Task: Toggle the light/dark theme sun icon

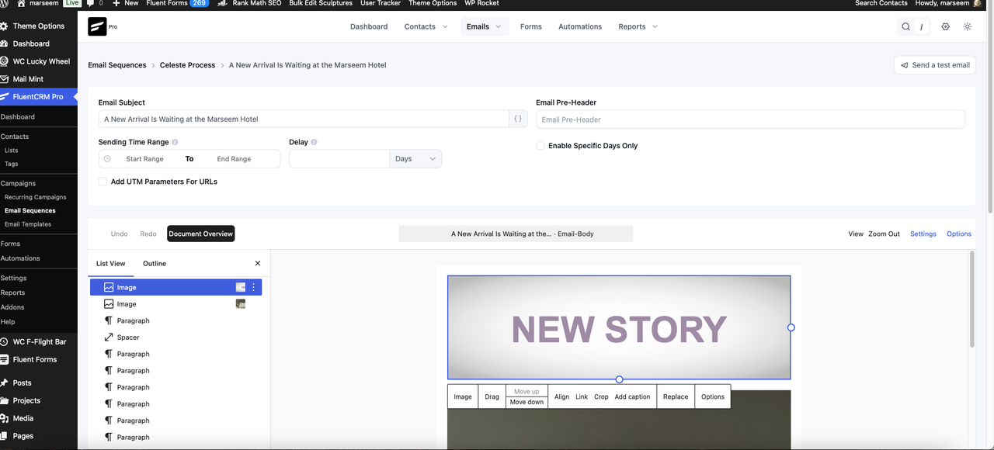Action: coord(967,26)
